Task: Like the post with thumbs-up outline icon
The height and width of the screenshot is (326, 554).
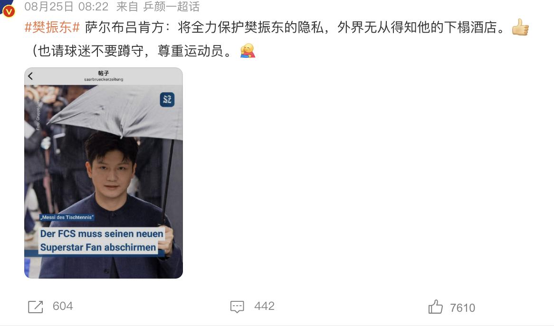Action: coord(435,307)
